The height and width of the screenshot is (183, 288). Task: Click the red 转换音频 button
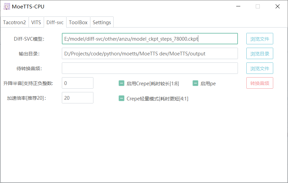pos(260,83)
